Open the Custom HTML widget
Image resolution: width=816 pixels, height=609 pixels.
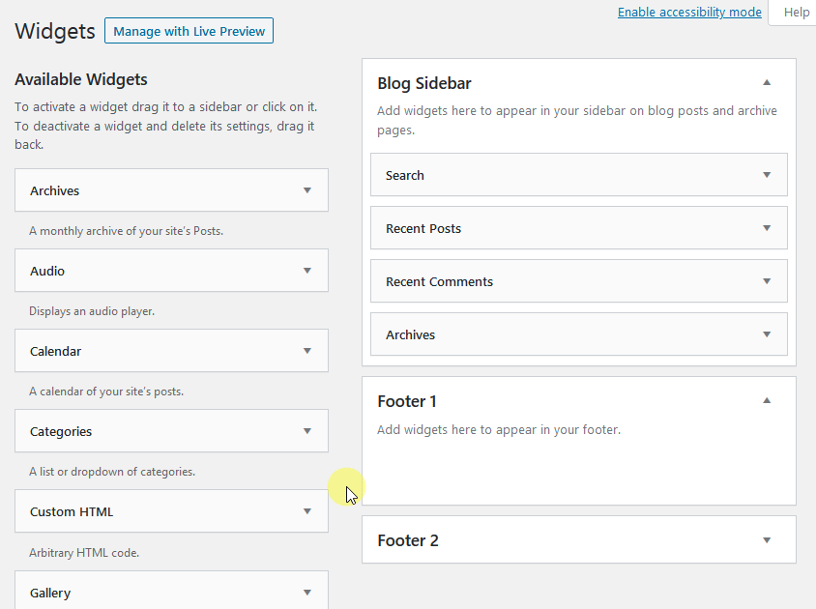tap(307, 510)
